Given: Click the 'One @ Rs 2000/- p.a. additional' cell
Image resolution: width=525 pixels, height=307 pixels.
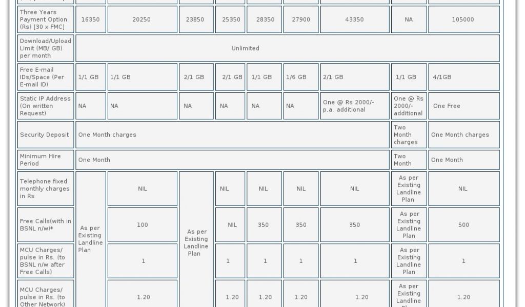Looking at the screenshot, I should click(x=354, y=106).
